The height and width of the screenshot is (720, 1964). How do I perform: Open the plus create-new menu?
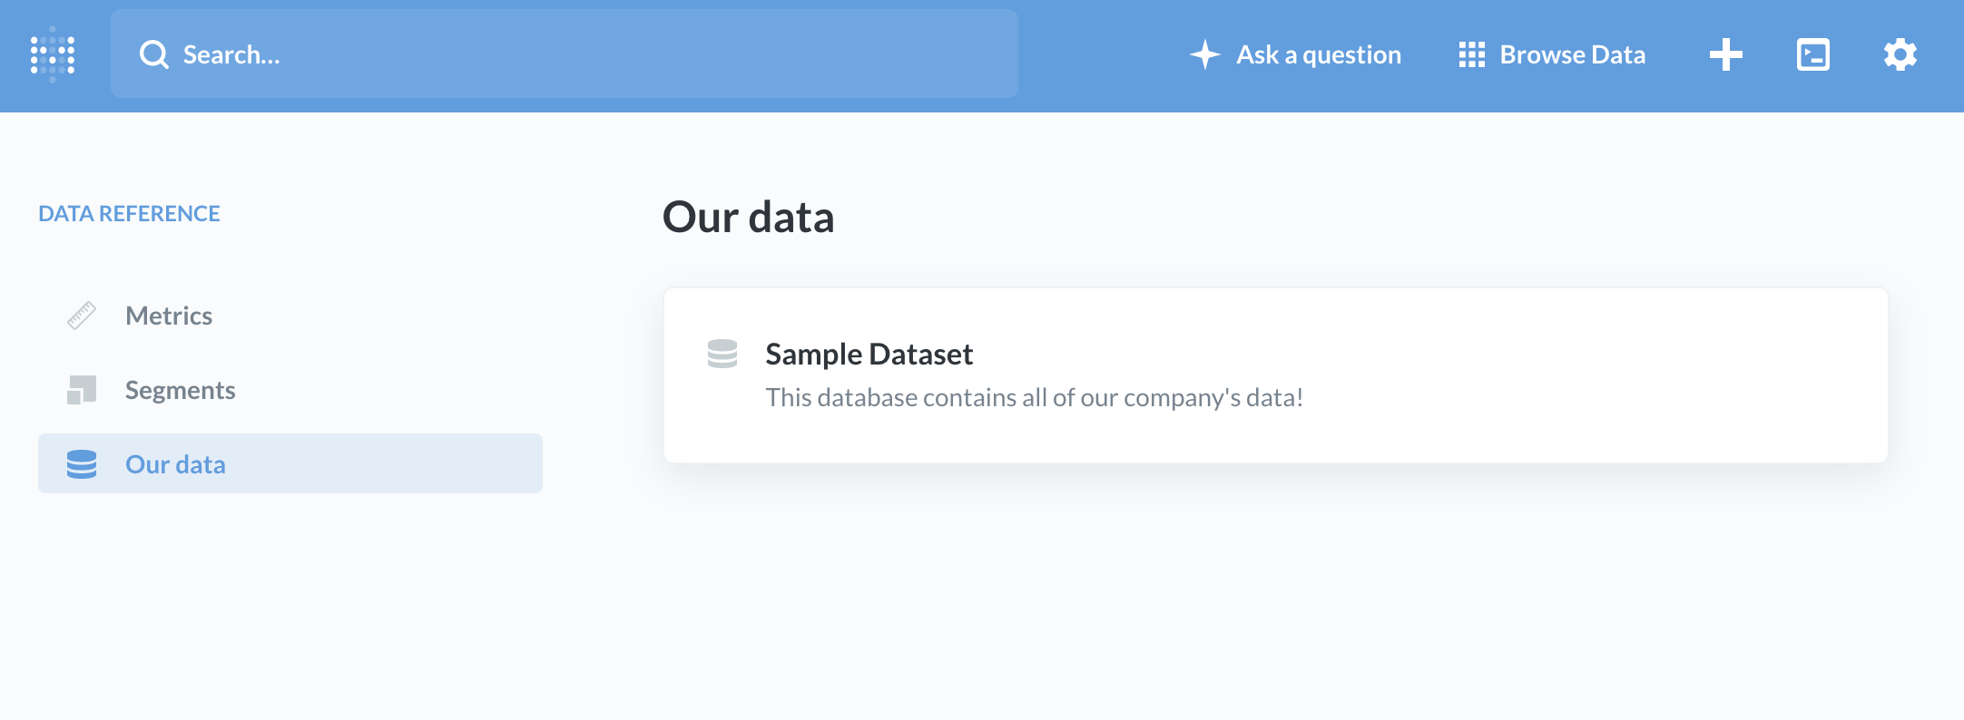pyautogui.click(x=1725, y=54)
